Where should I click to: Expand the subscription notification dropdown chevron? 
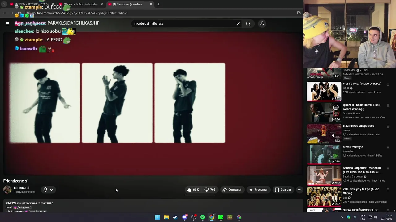point(51,190)
